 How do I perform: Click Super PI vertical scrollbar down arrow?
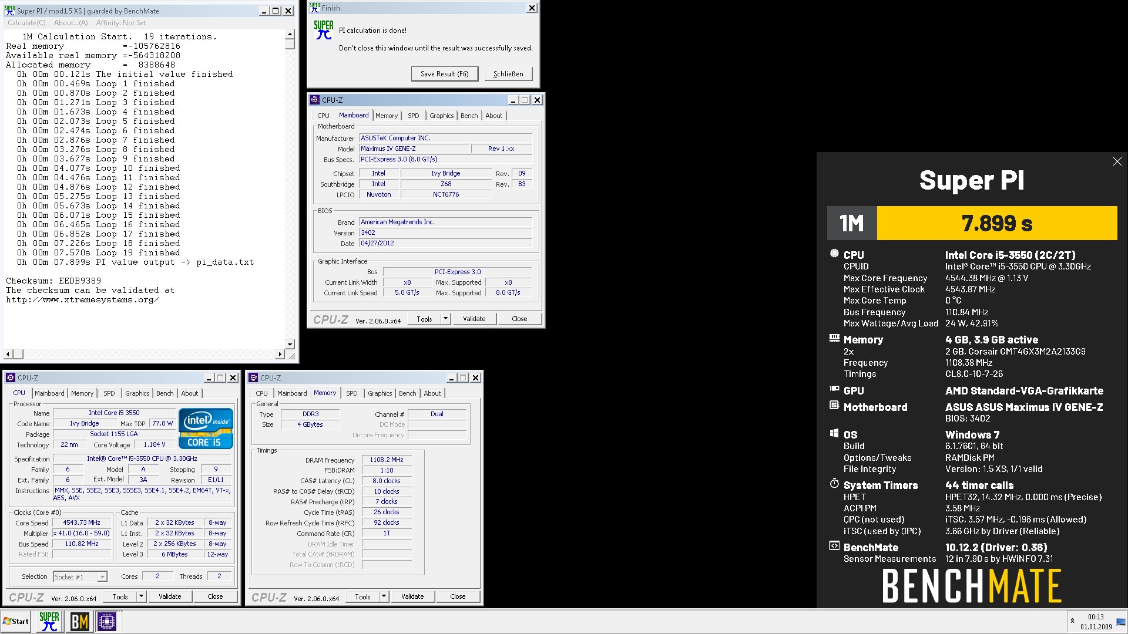(x=290, y=344)
